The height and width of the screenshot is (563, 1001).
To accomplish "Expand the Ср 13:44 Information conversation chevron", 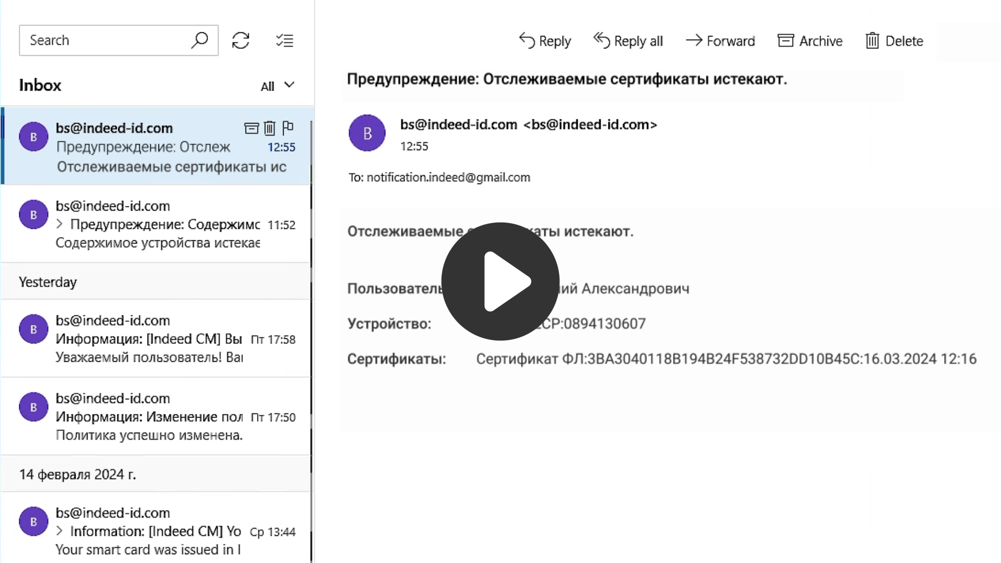I will (59, 531).
